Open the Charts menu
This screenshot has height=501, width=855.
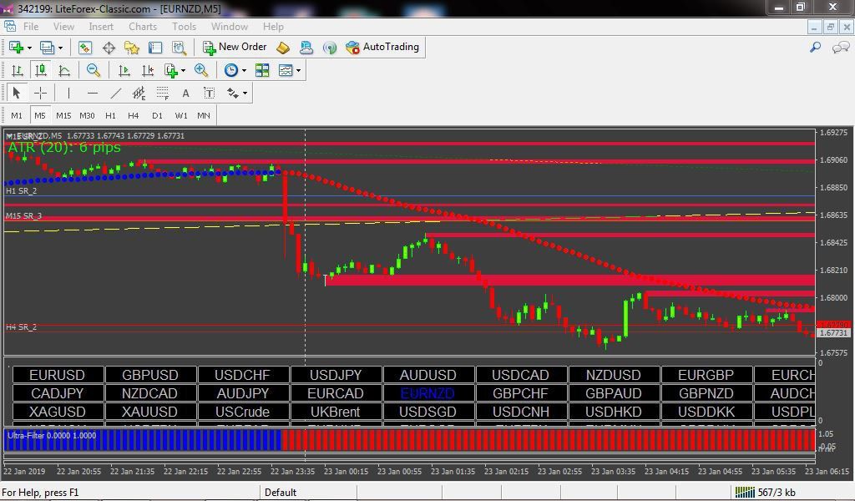point(142,26)
